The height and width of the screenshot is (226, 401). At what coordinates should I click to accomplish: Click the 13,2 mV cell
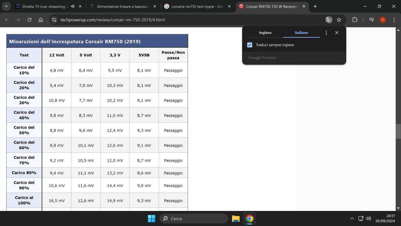point(115,173)
